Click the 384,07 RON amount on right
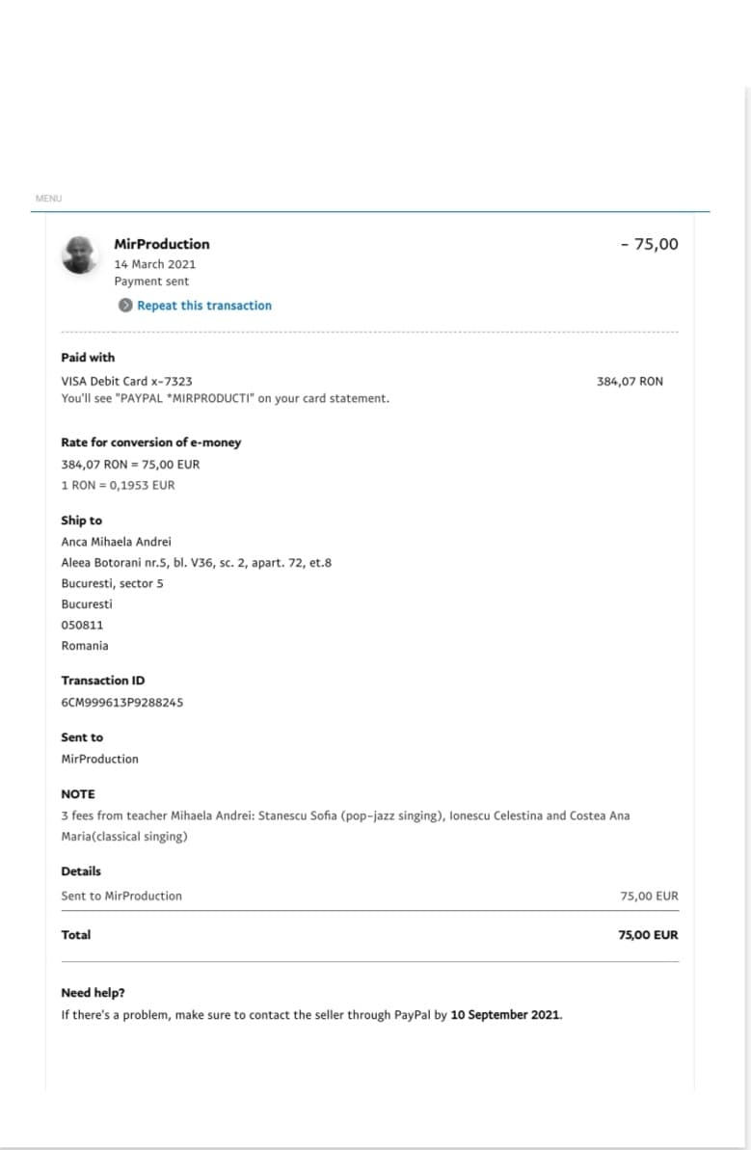This screenshot has width=751, height=1150. click(630, 381)
